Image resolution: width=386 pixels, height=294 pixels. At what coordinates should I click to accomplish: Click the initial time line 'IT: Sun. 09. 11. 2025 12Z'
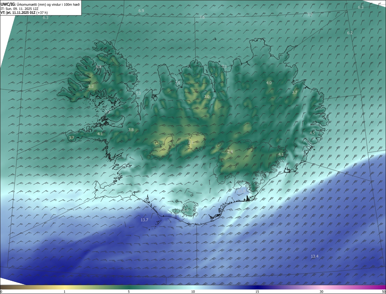[20, 8]
